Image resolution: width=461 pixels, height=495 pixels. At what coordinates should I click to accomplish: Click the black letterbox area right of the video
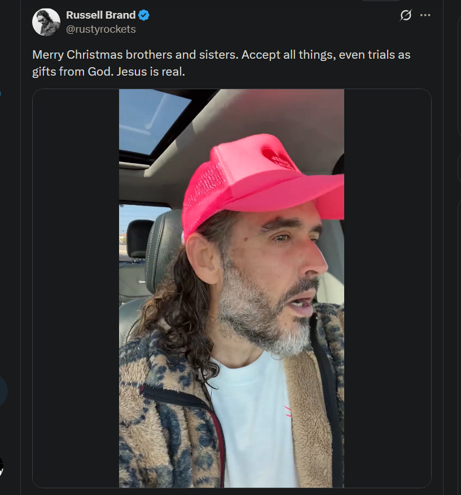click(x=387, y=288)
